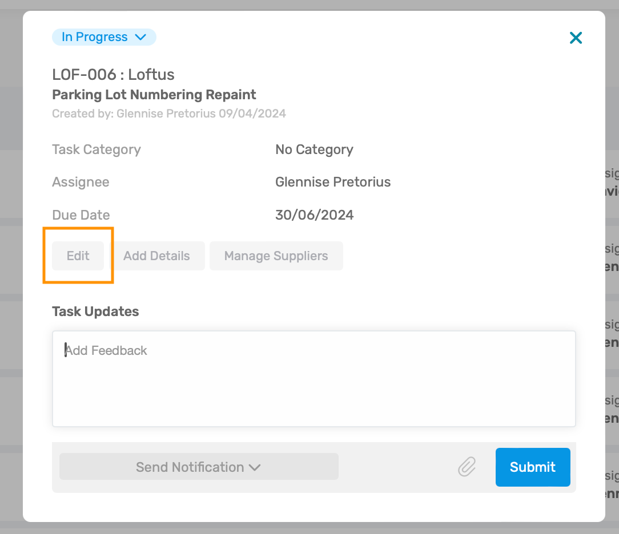Click the Task Category label
619x534 pixels.
(x=97, y=149)
